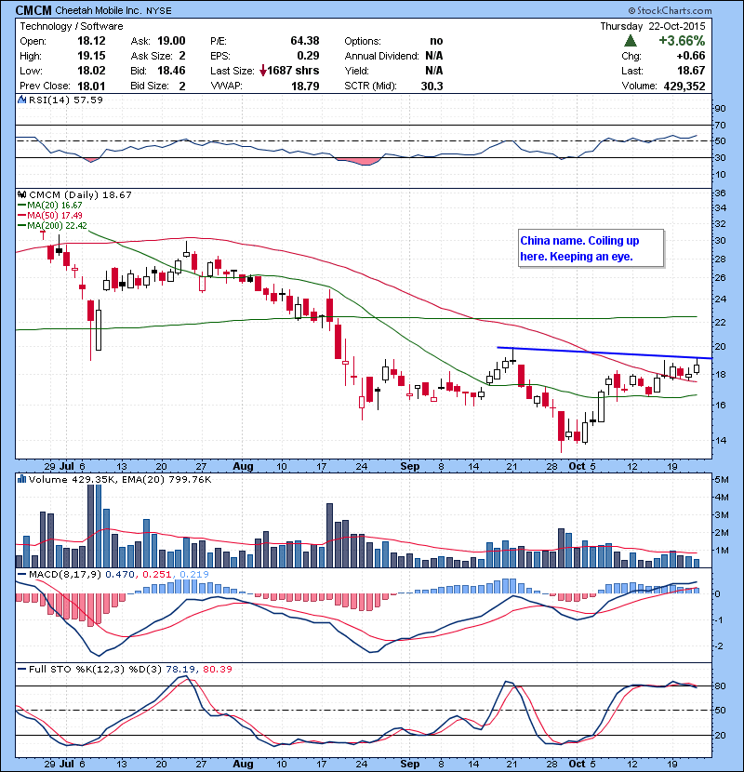Image resolution: width=744 pixels, height=772 pixels.
Task: Click the SCTR (Mid) value 30.3
Action: click(432, 87)
